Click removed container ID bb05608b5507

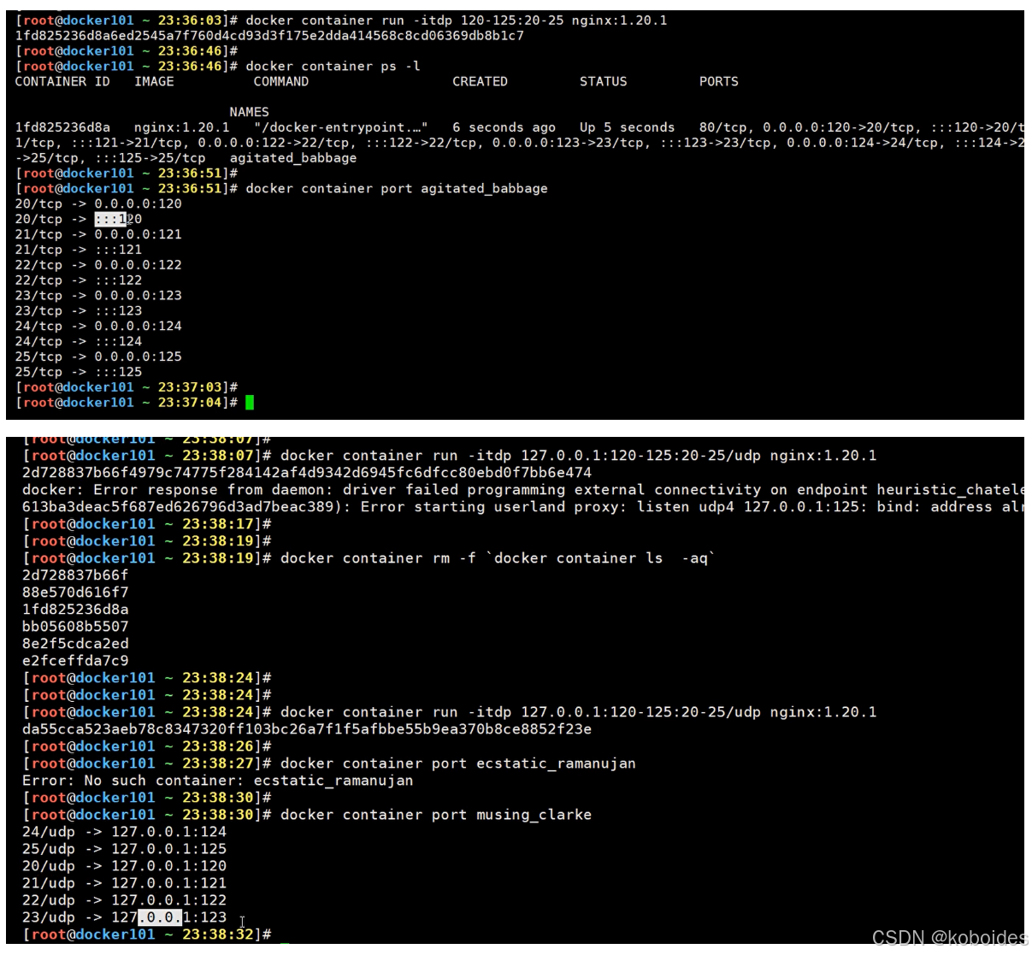pyautogui.click(x=75, y=627)
